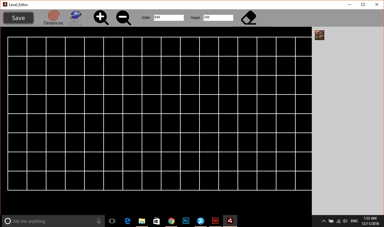Open volume control tray icon
384x227 pixels.
tap(345, 221)
